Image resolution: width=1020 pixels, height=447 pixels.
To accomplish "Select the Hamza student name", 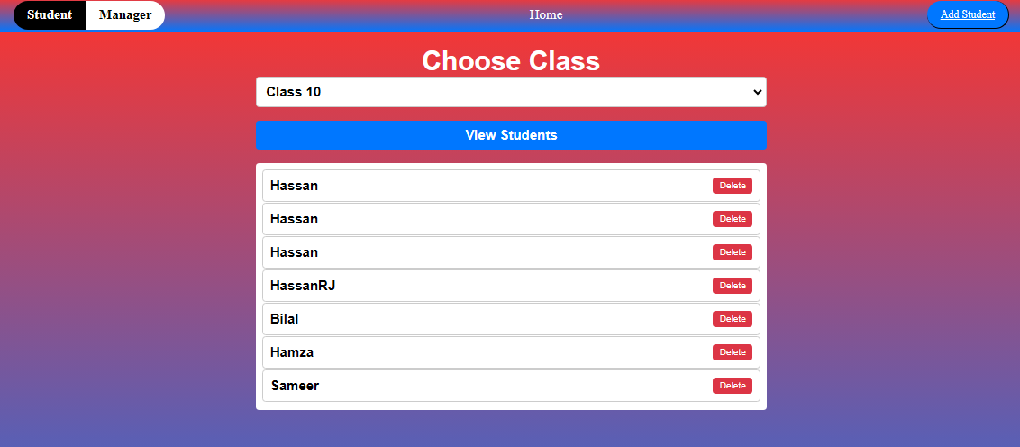I will [292, 352].
